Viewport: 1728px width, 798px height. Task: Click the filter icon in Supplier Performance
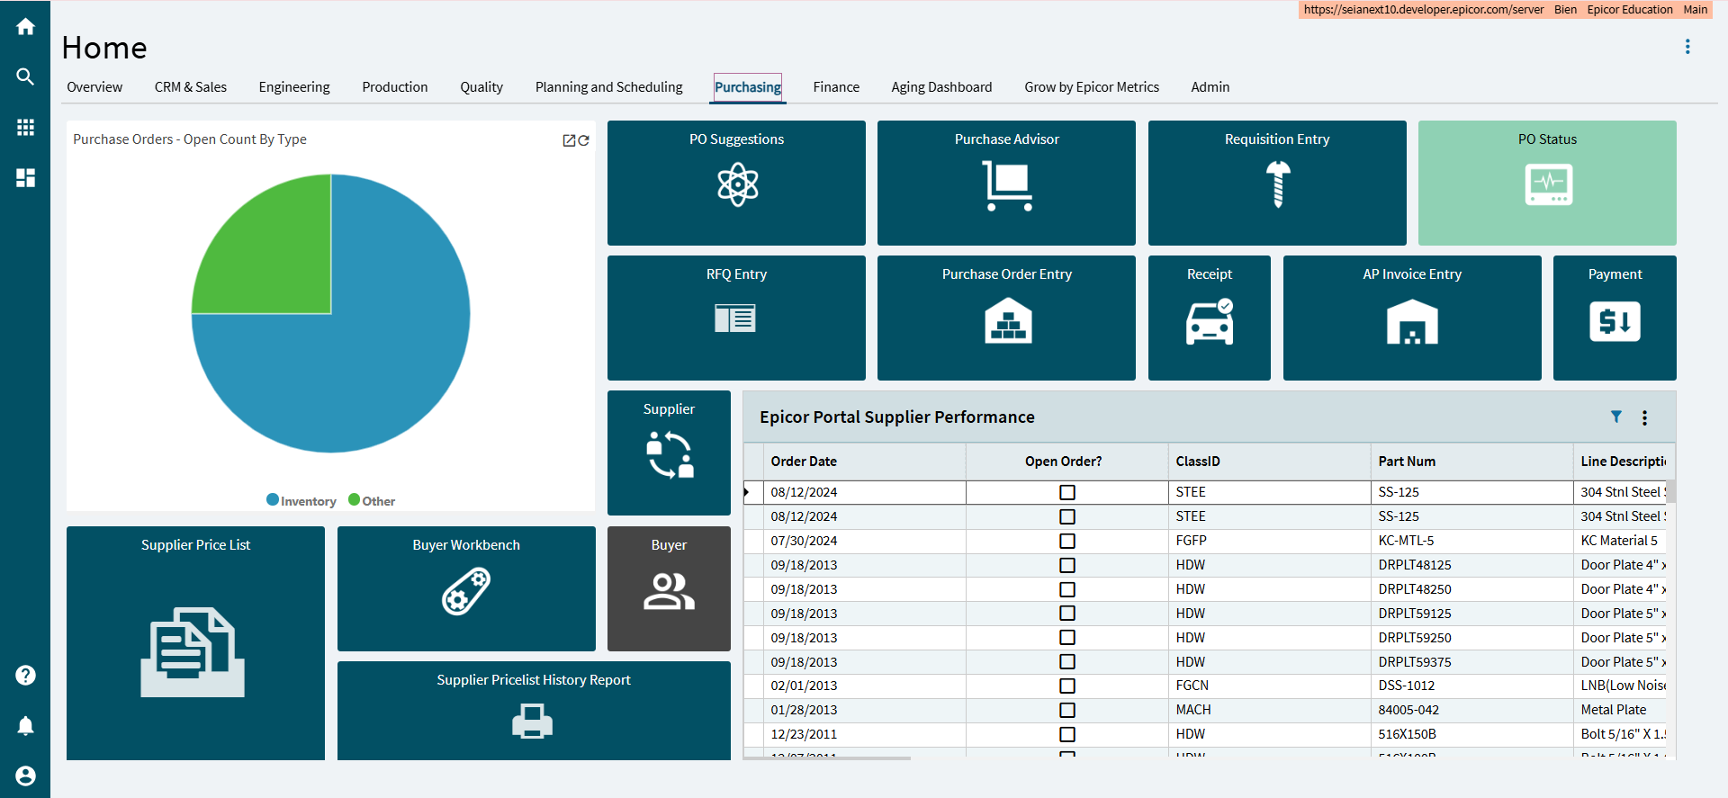pos(1616,417)
